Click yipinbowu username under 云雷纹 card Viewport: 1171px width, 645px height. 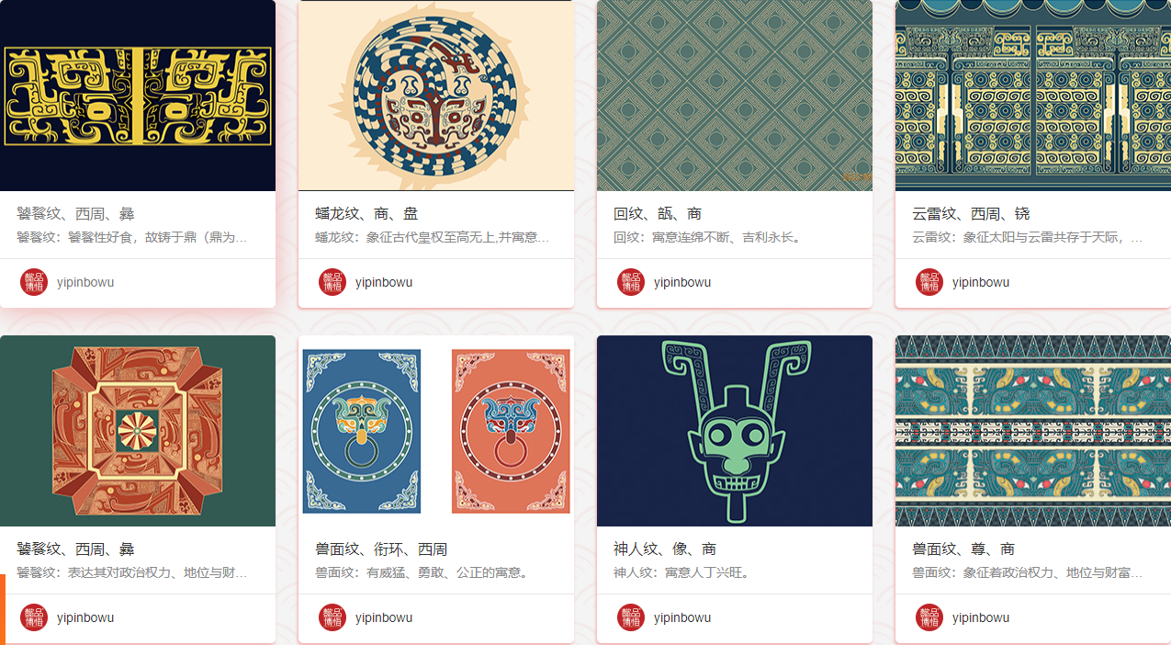981,282
